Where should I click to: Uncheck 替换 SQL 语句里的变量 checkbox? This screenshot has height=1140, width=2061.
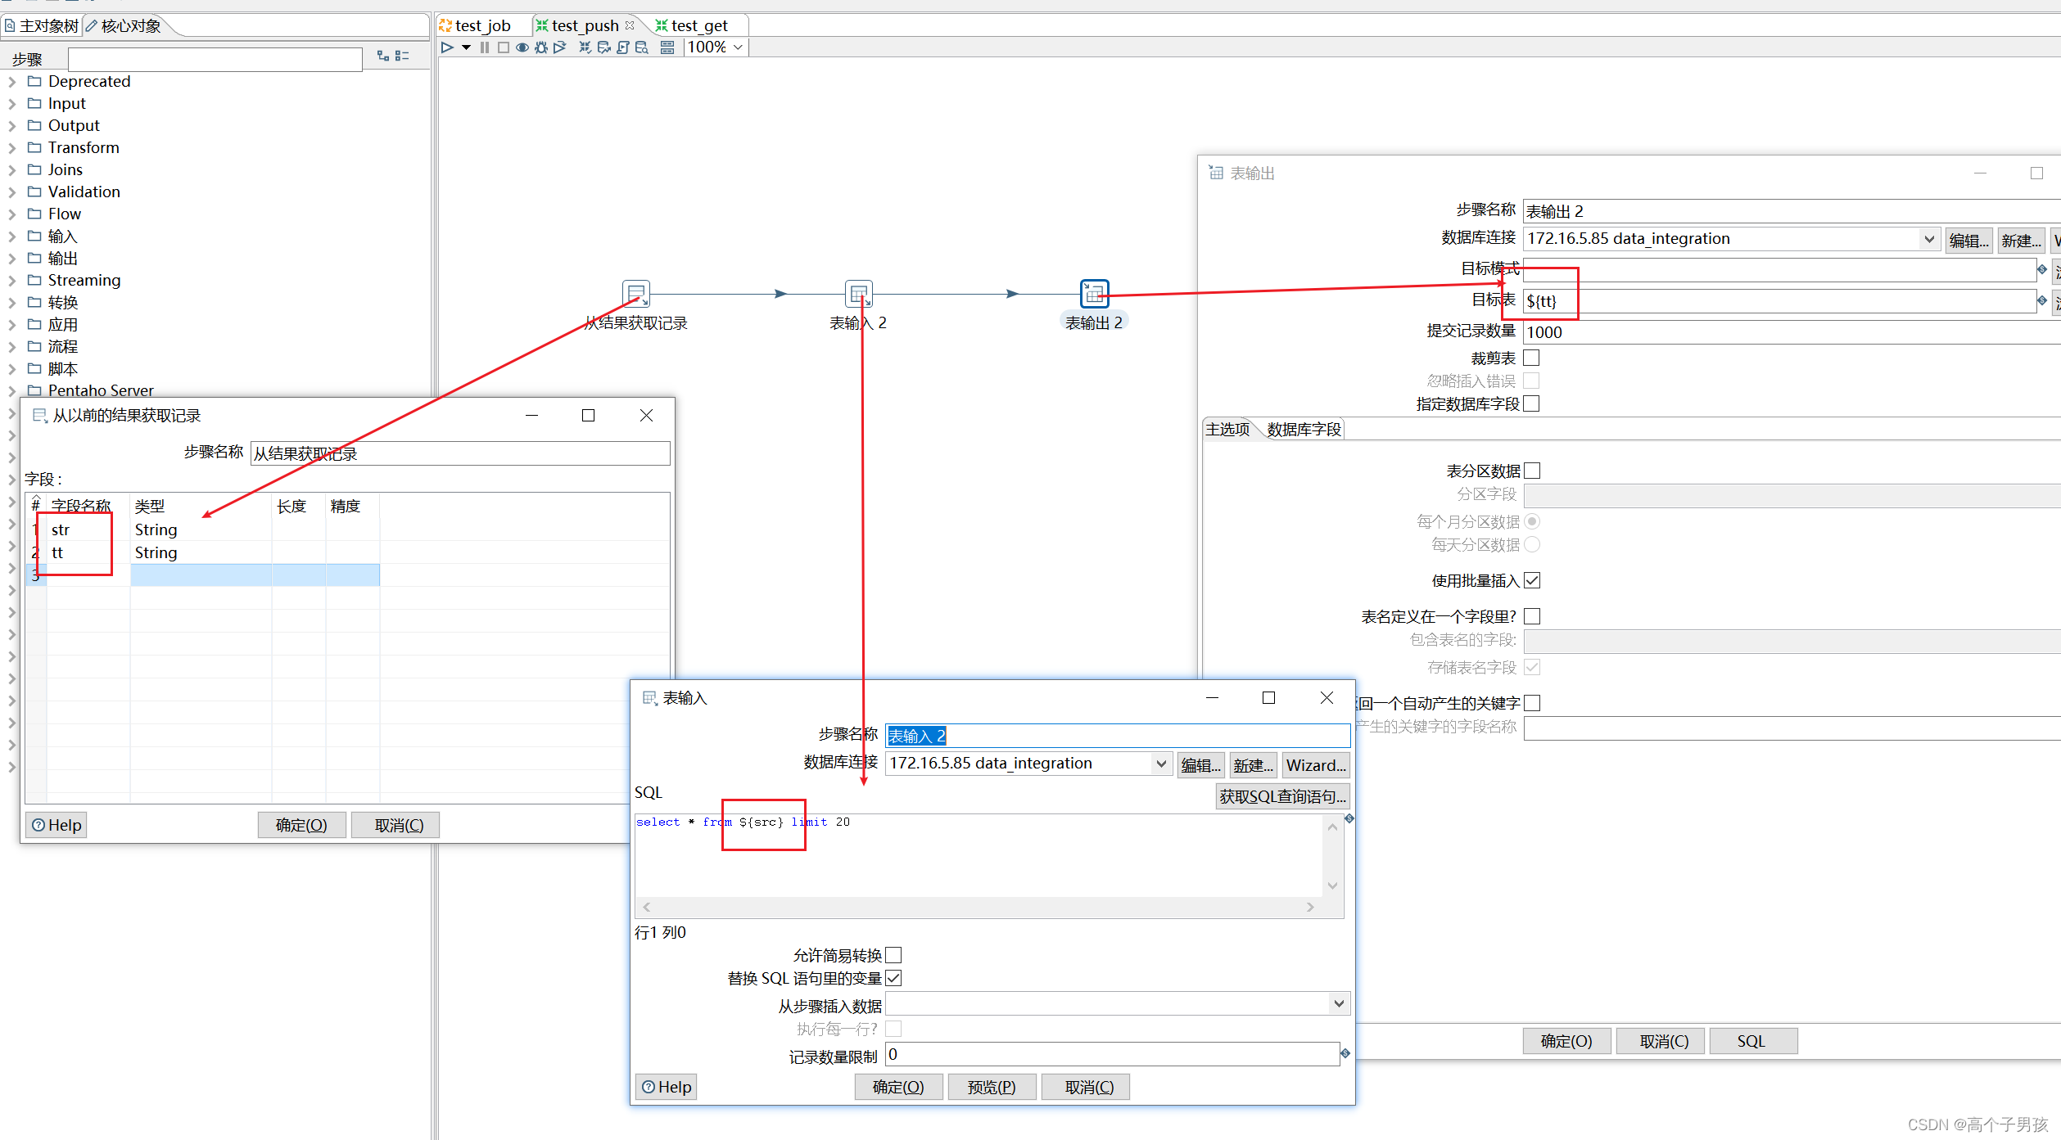pyautogui.click(x=893, y=978)
